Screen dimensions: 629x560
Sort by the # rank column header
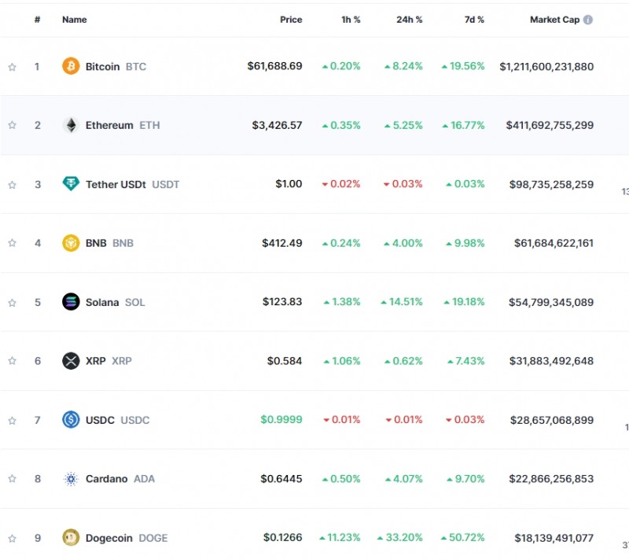37,20
